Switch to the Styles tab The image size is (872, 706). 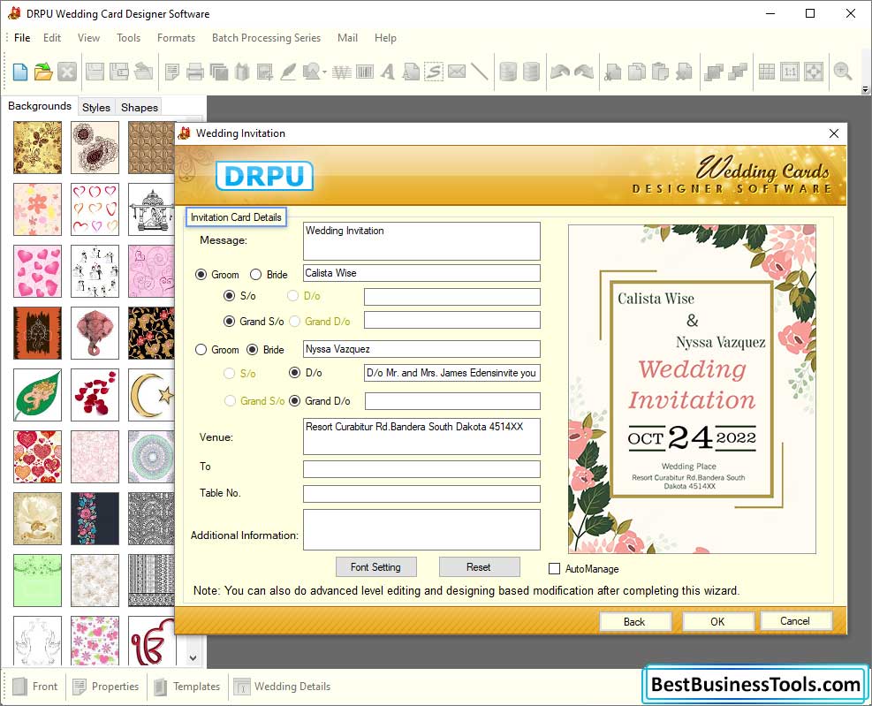click(x=96, y=108)
